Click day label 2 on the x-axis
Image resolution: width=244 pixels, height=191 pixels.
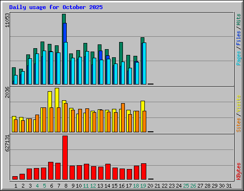pos(23,186)
